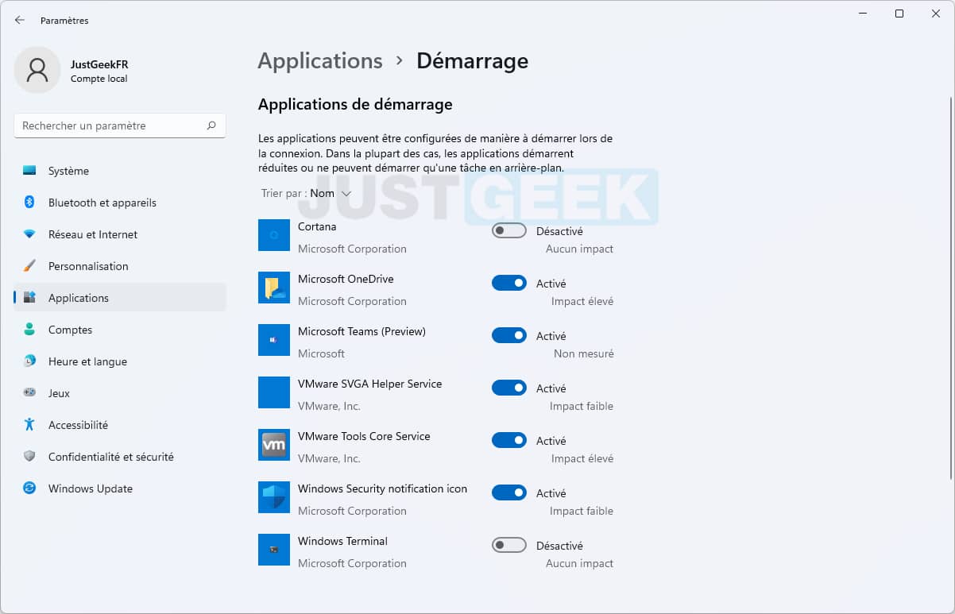This screenshot has width=955, height=614.
Task: Click the Comptes person icon
Action: pos(29,330)
